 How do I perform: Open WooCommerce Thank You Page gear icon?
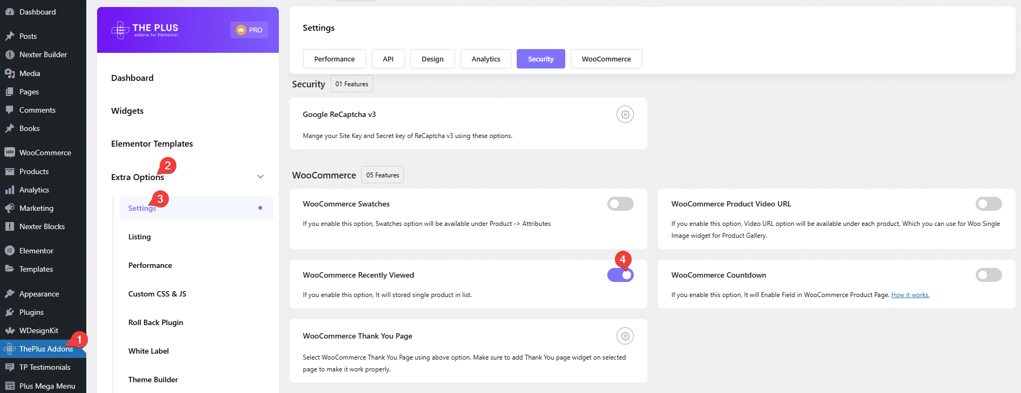click(x=625, y=336)
